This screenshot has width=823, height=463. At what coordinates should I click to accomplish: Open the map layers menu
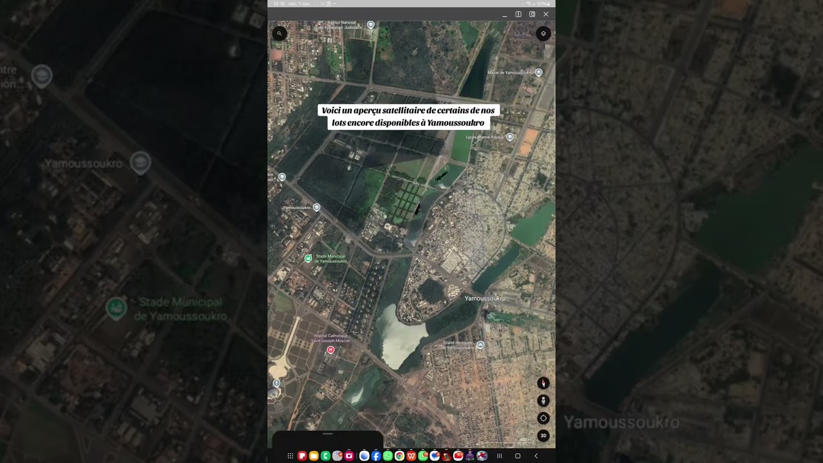(543, 33)
